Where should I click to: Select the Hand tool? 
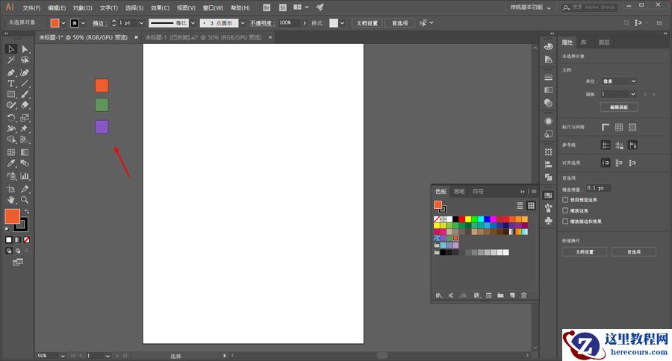[x=11, y=200]
